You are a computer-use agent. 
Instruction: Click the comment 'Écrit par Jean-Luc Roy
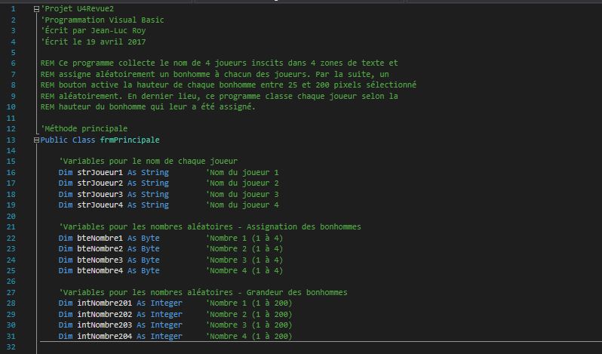click(94, 31)
